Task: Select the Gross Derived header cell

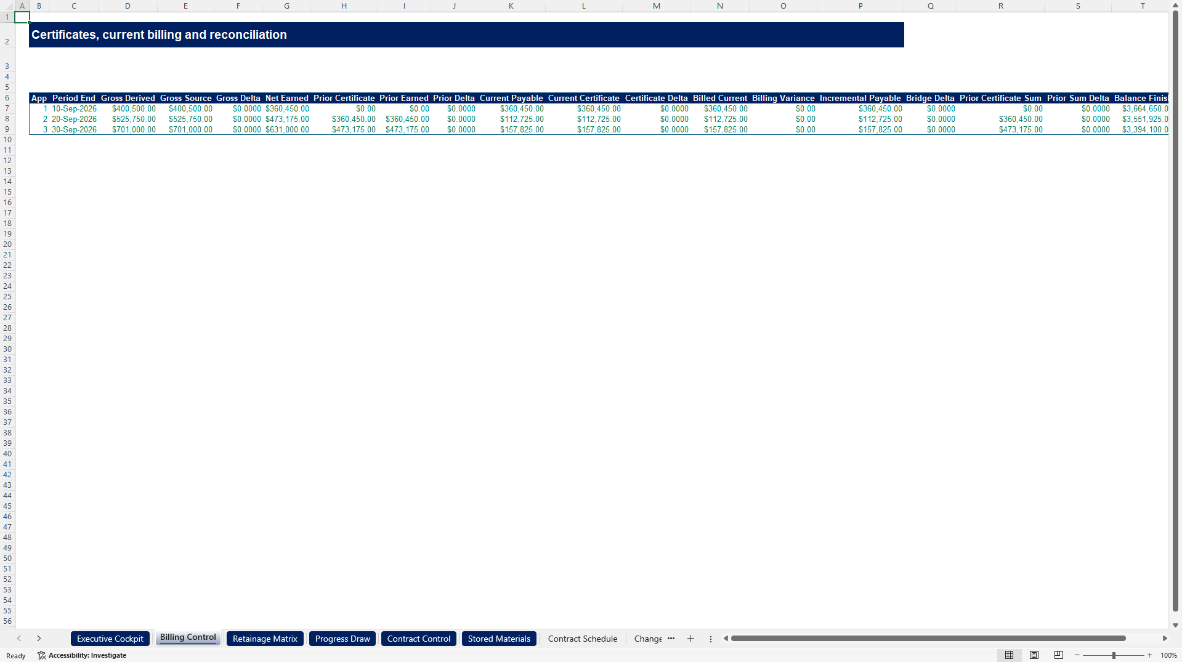Action: click(x=128, y=98)
